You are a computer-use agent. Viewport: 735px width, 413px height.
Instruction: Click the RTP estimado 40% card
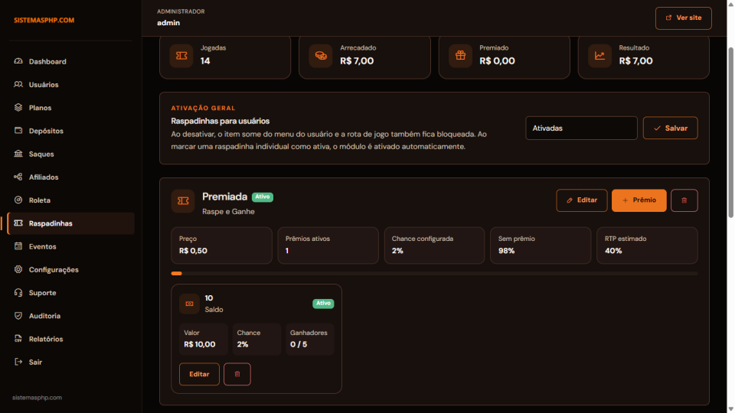point(648,246)
